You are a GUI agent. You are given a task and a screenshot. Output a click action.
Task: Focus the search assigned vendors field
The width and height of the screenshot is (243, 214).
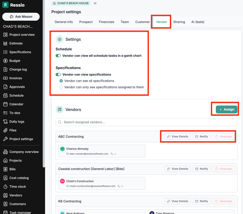pos(146,122)
